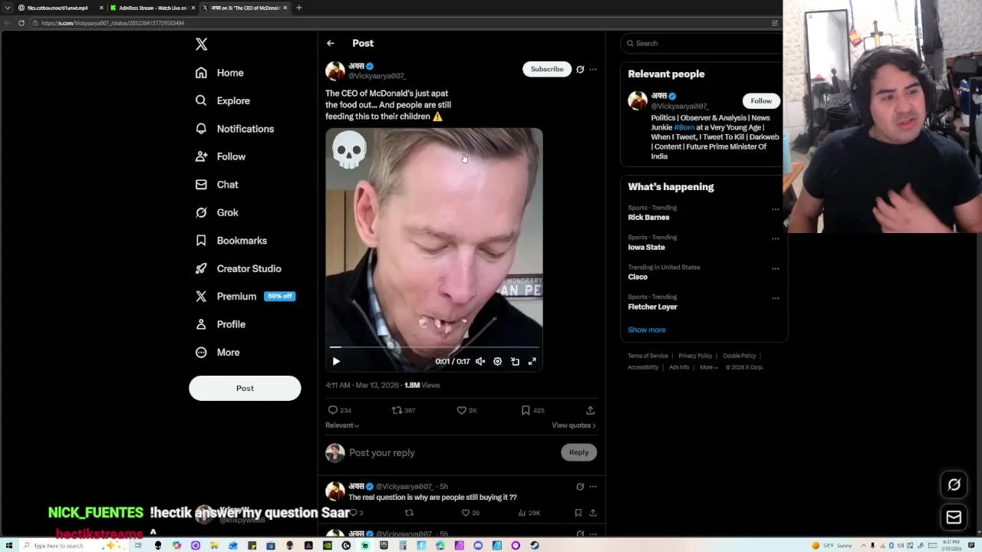Click the browser address bar URL
Viewport: 982px width, 552px height.
[x=113, y=23]
